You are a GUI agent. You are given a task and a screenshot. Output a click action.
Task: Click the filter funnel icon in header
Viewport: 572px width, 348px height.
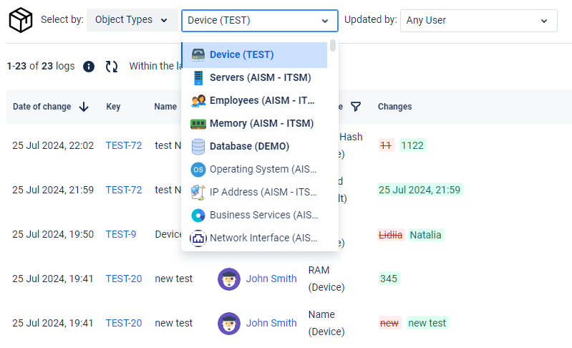coord(356,107)
